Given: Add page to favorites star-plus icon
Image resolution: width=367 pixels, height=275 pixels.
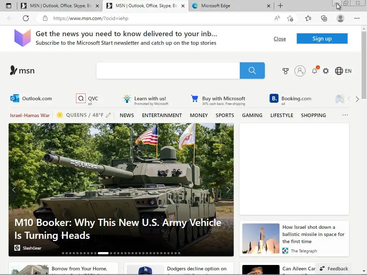Looking at the screenshot, I should (290, 18).
